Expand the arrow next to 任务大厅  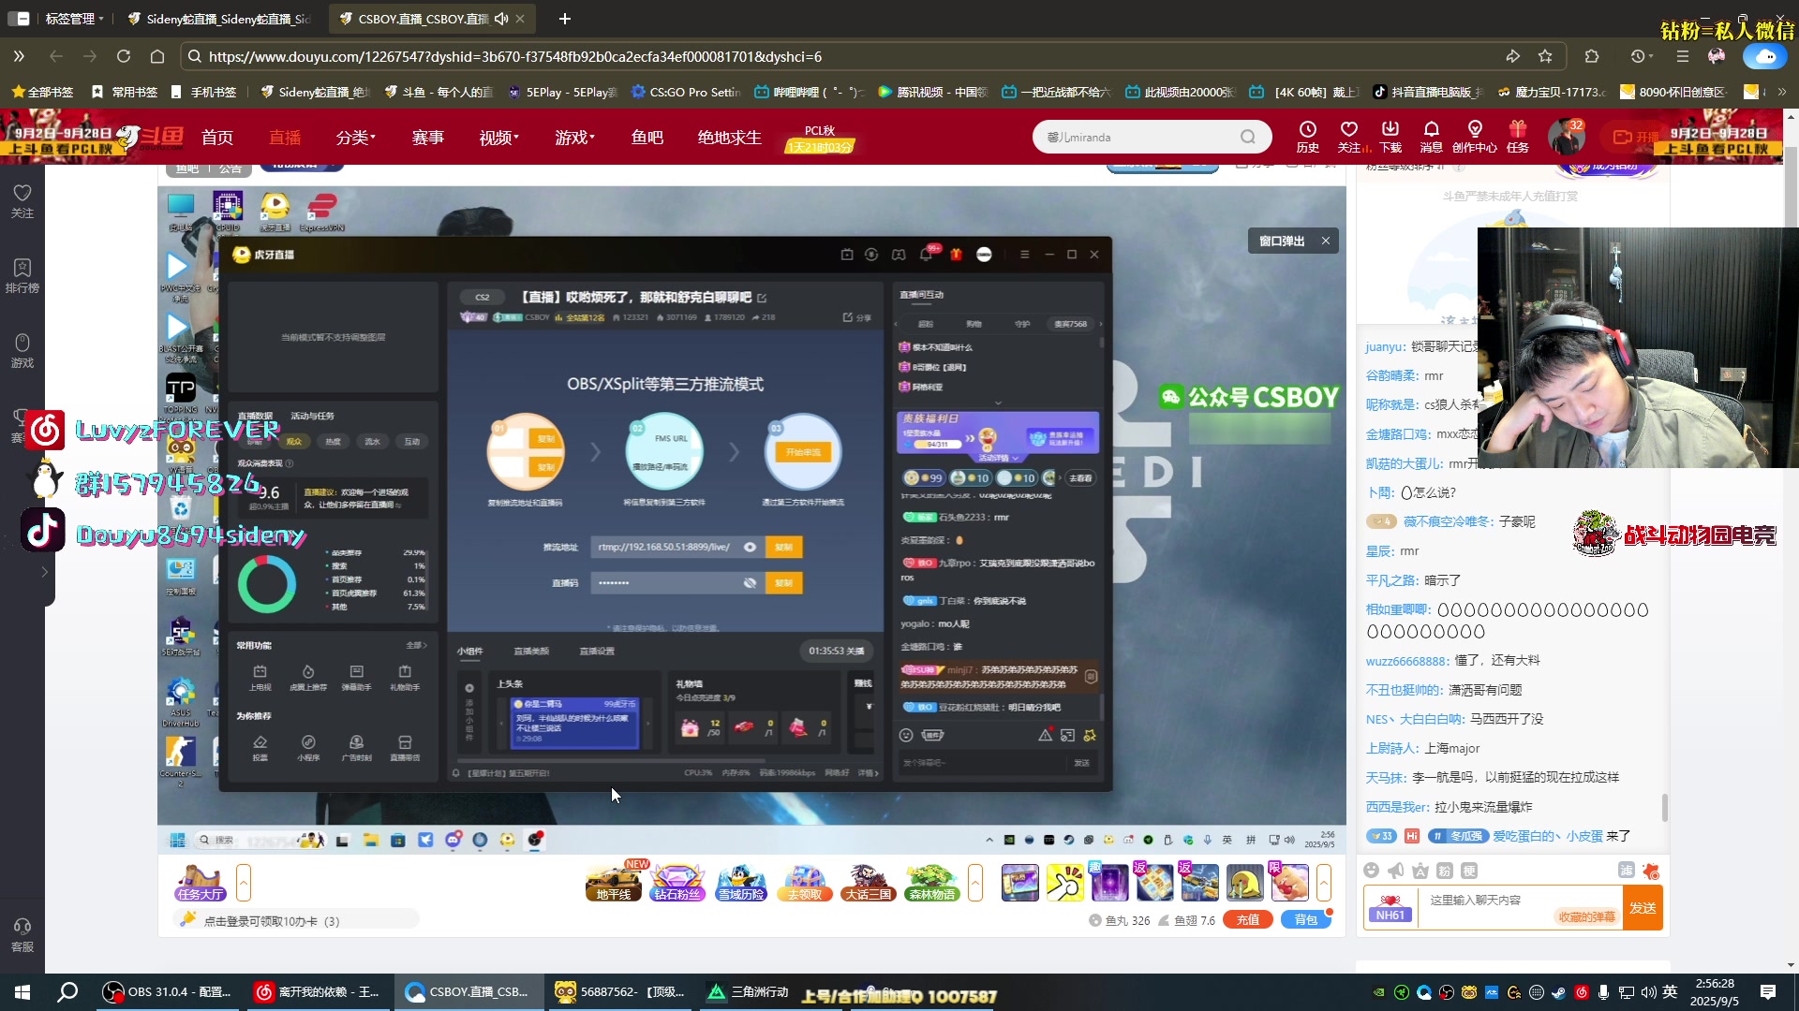pyautogui.click(x=244, y=883)
